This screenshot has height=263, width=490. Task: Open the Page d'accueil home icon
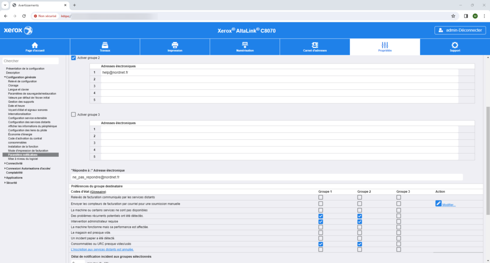pos(34,45)
